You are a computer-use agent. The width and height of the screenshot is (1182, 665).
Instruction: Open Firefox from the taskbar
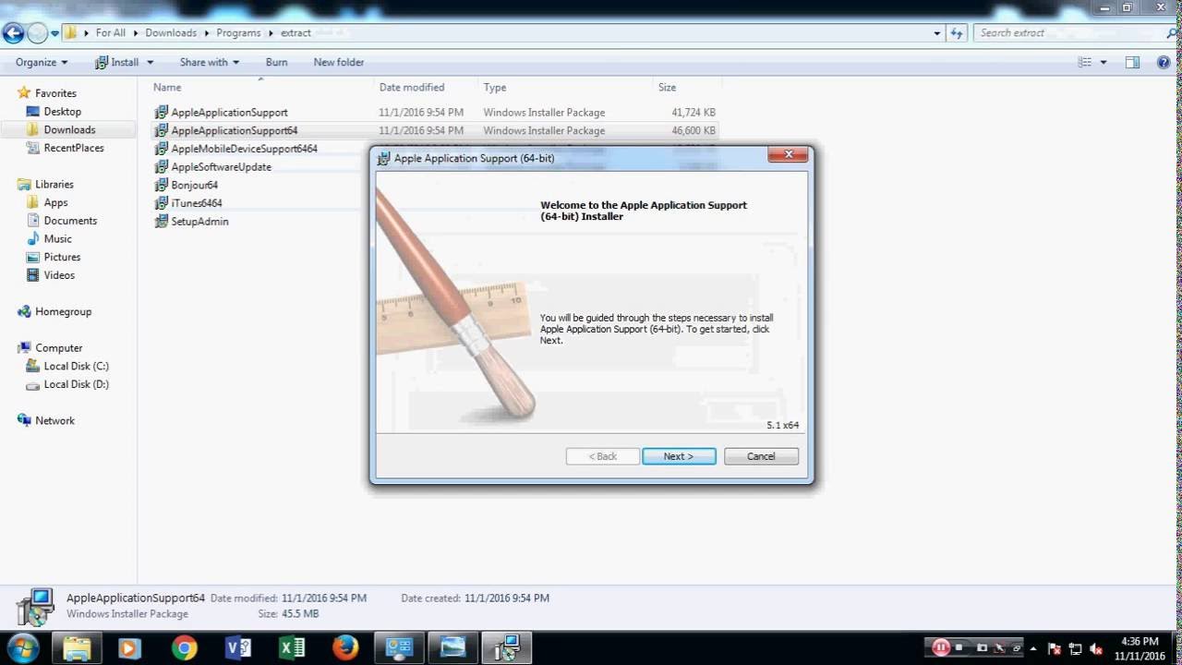[345, 648]
